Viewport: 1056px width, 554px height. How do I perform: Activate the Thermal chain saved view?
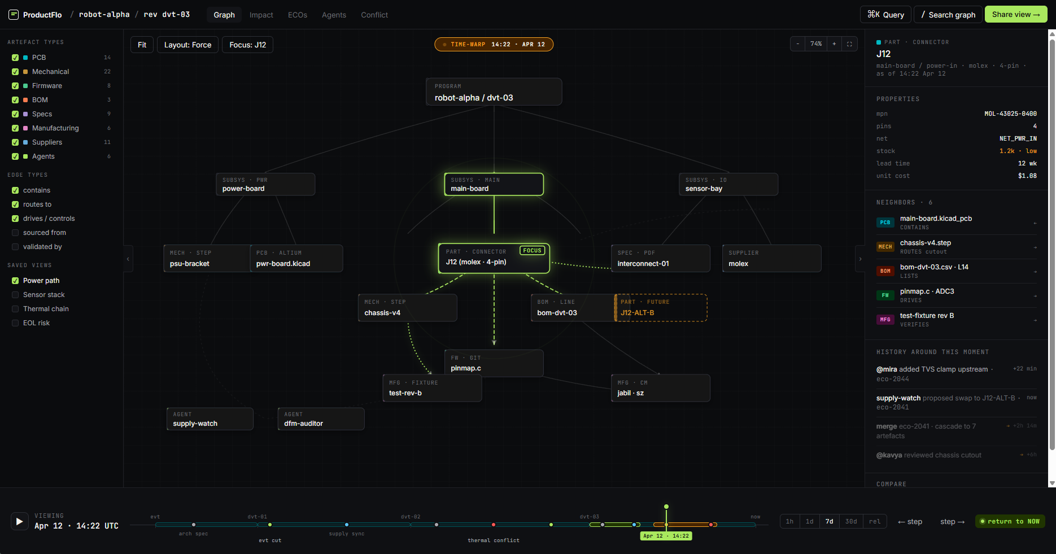pyautogui.click(x=15, y=308)
